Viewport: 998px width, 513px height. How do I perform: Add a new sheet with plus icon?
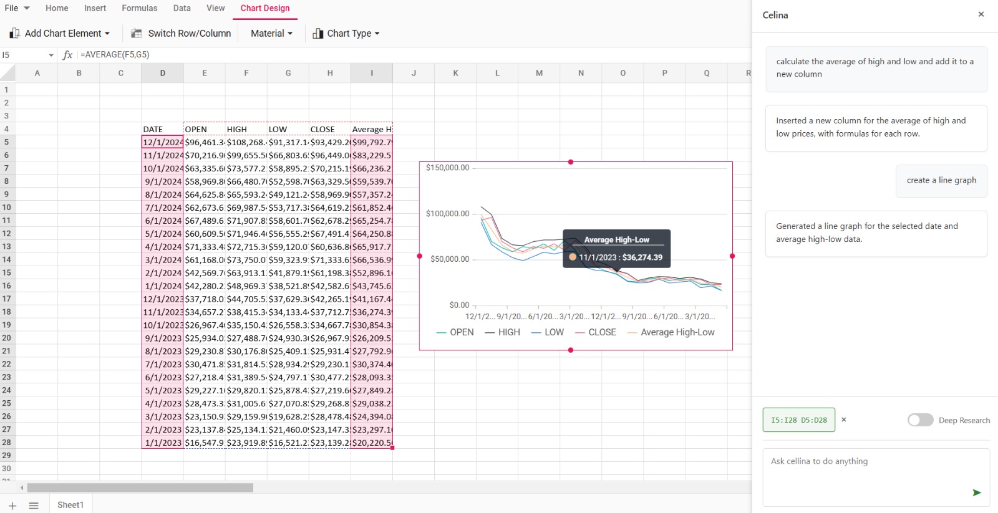(x=12, y=506)
